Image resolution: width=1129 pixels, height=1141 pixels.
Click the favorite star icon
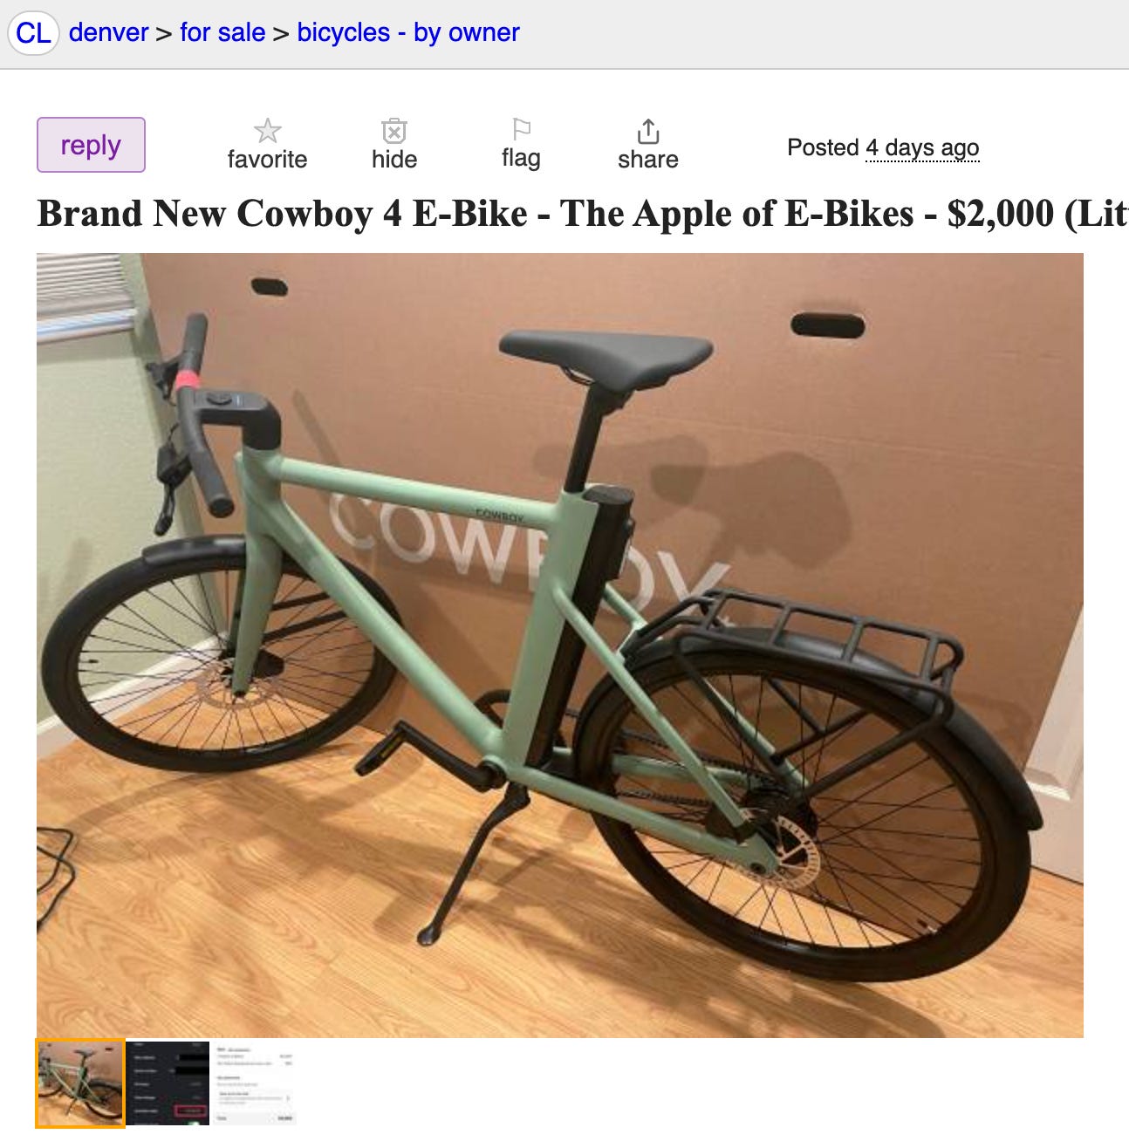tap(267, 131)
